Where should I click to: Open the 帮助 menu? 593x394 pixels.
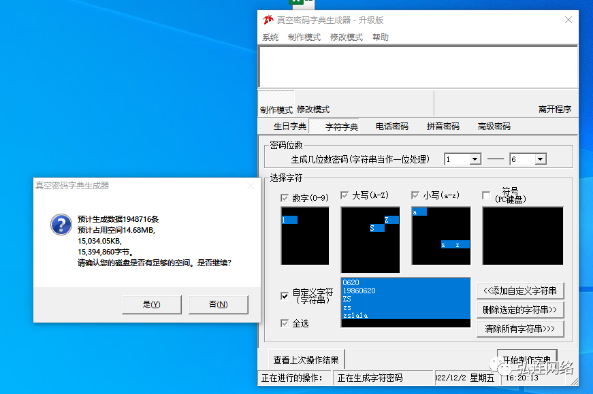(381, 37)
